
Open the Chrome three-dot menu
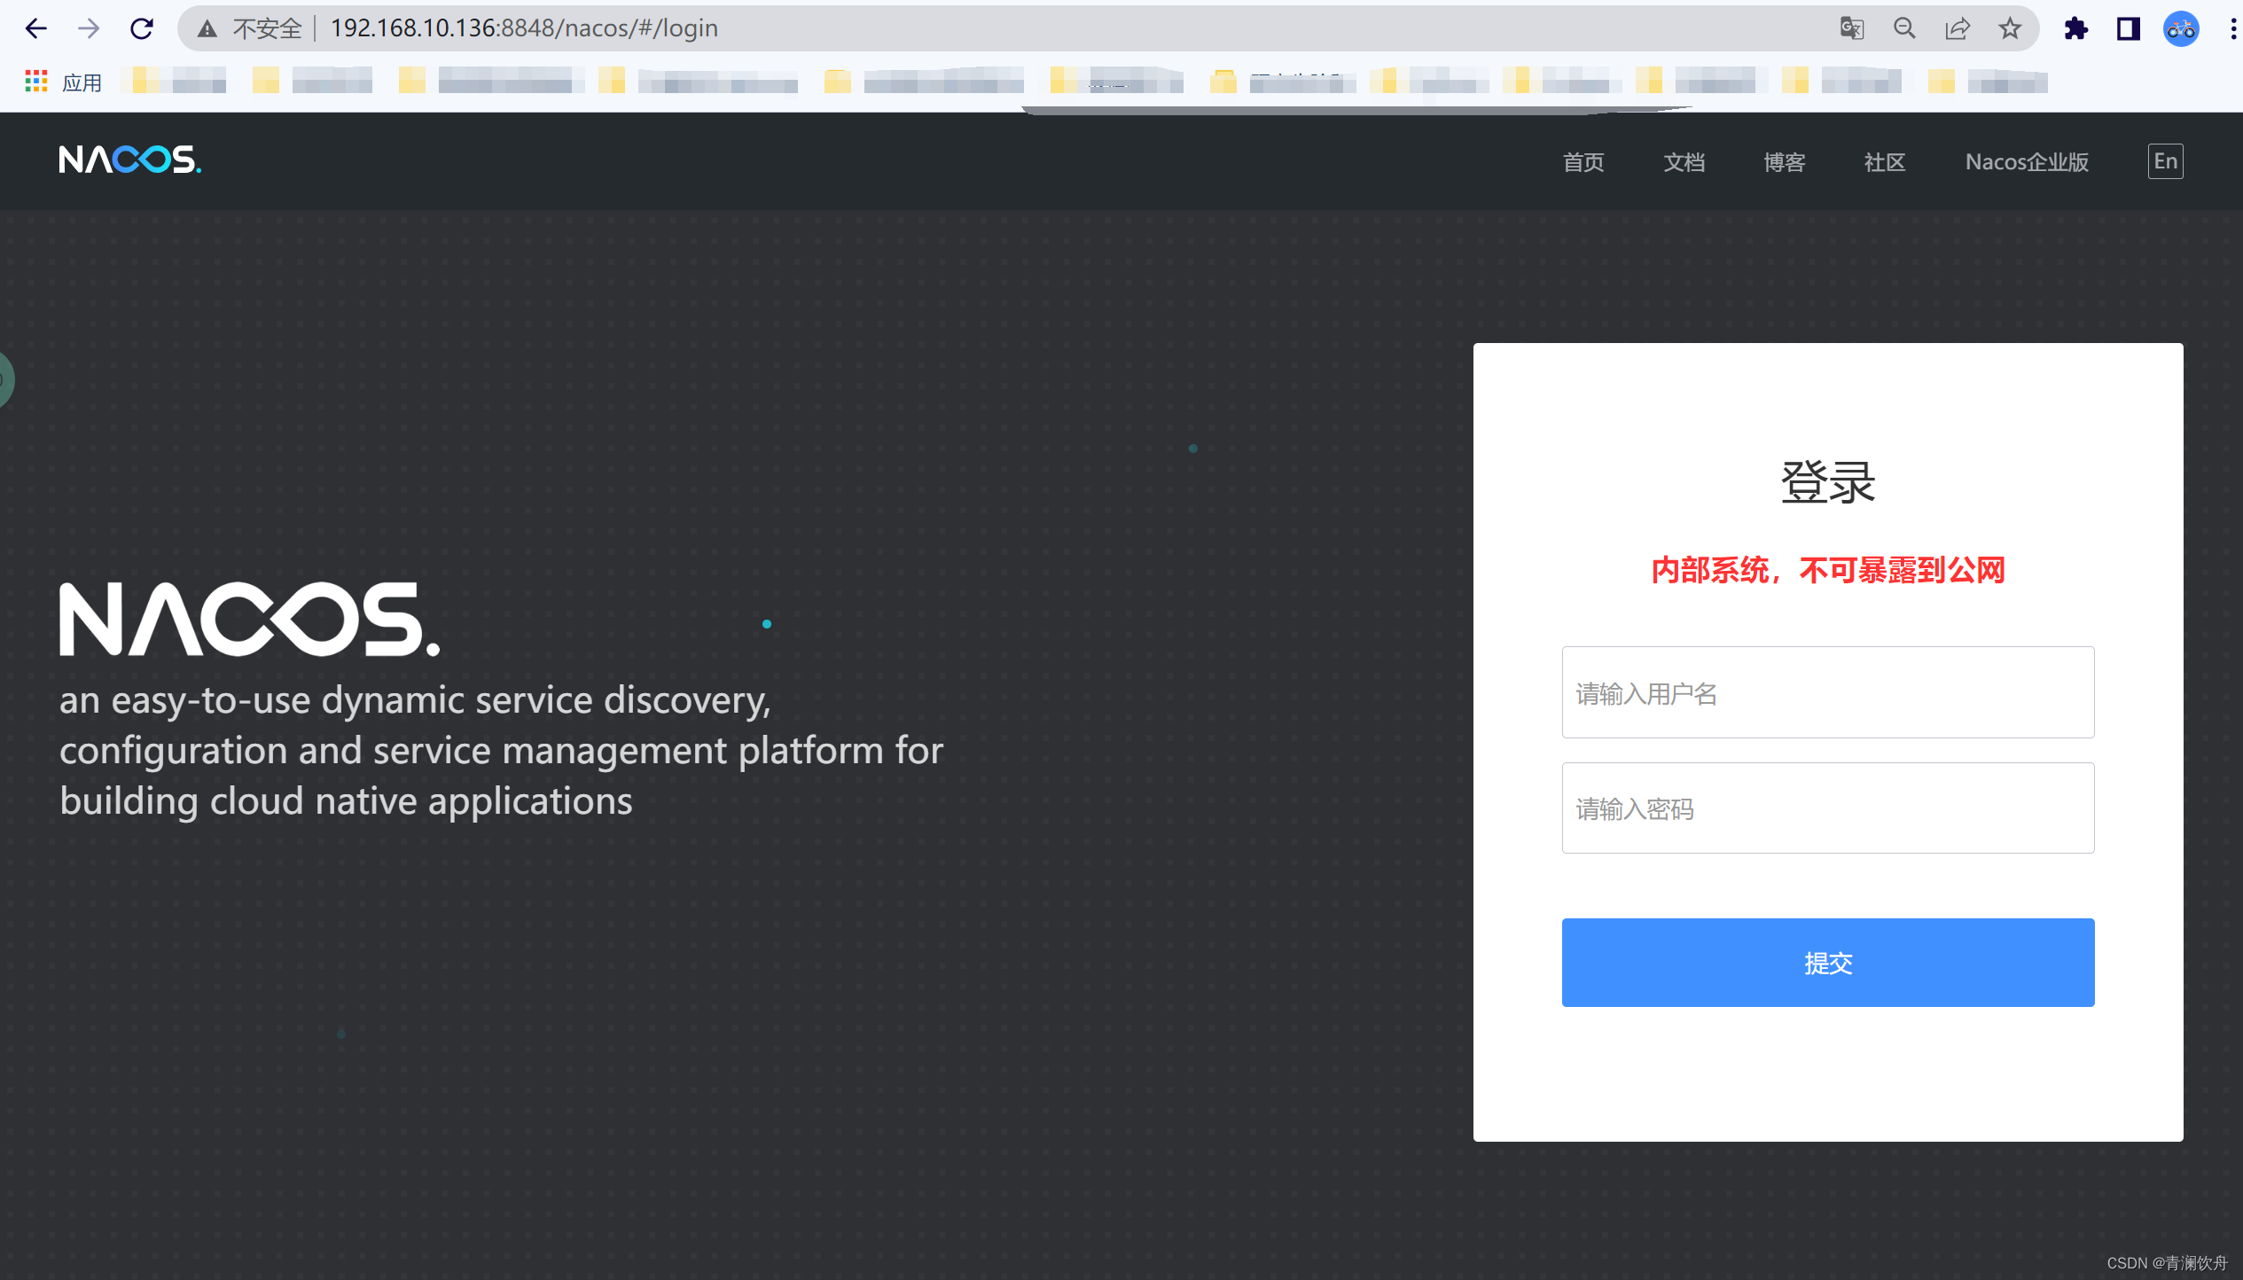pos(2232,28)
